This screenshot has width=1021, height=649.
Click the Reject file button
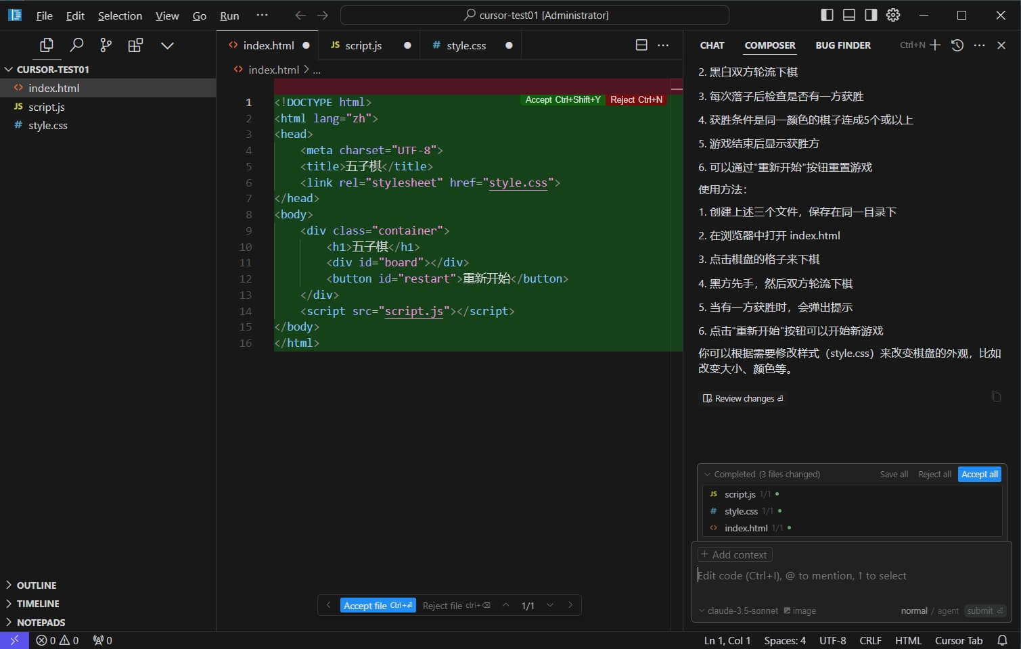pyautogui.click(x=456, y=606)
